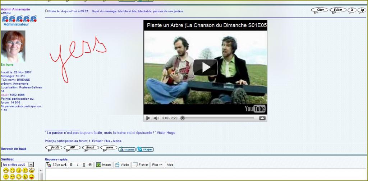Viewport: 368px width, 181px height.
Task: Send private message with MP button
Action: click(x=72, y=148)
